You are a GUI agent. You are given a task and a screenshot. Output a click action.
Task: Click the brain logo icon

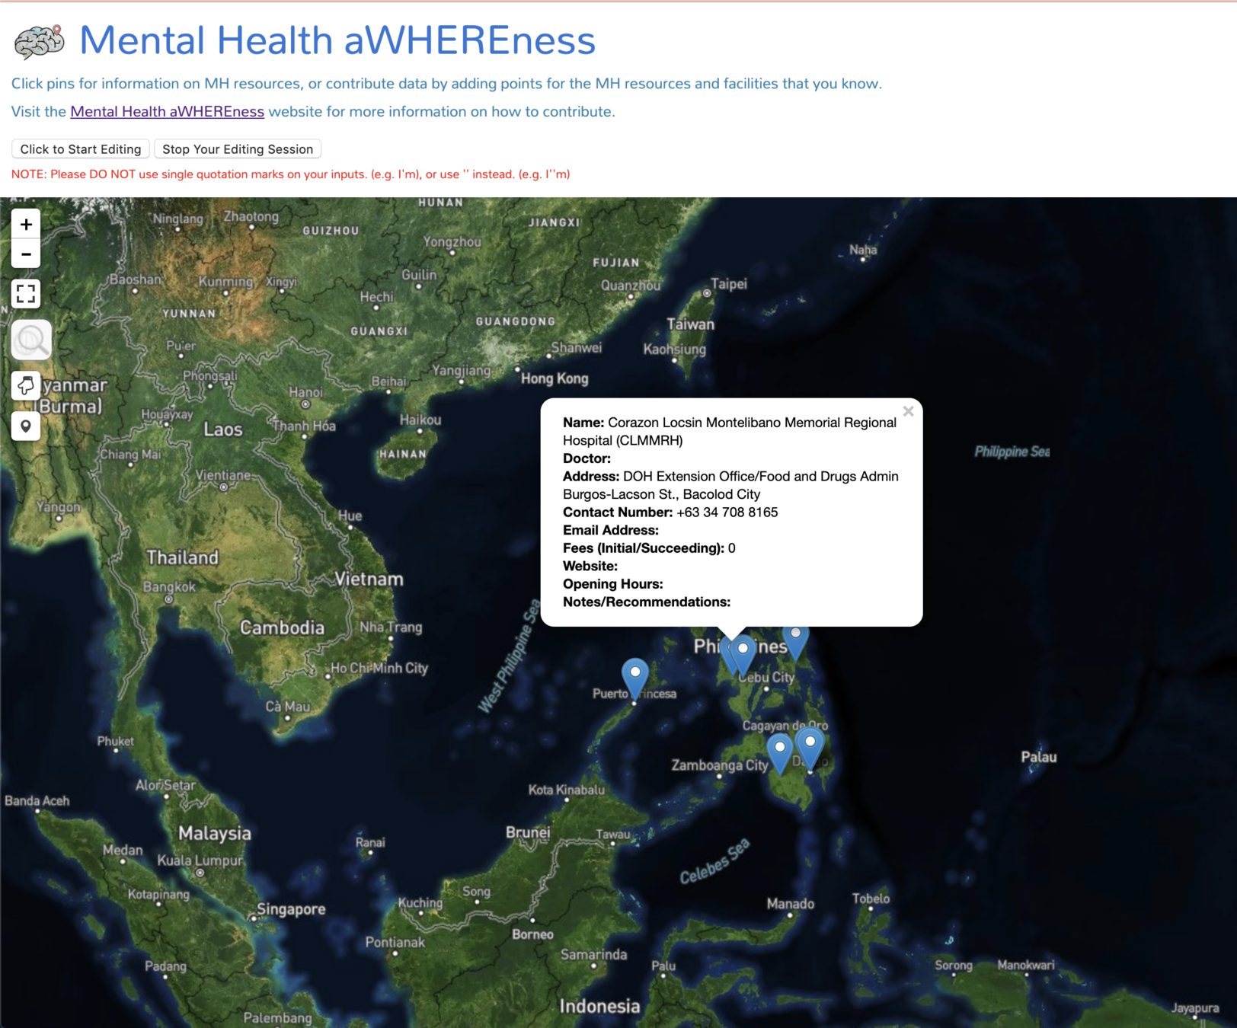pos(39,42)
